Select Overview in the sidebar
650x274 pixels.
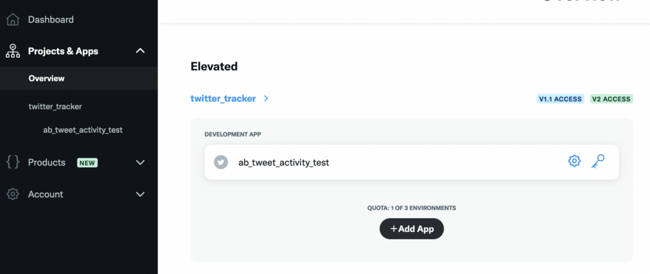(x=46, y=79)
